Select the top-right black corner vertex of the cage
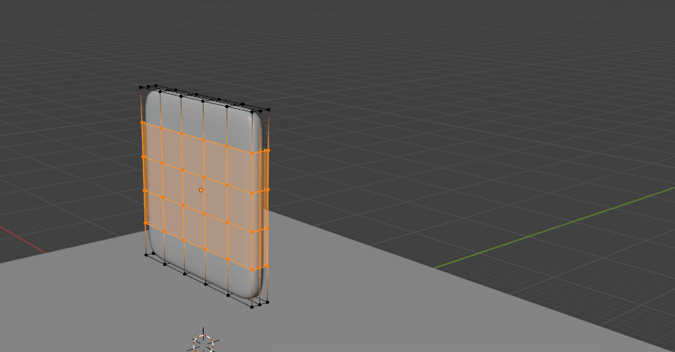The width and height of the screenshot is (675, 352). tap(268, 110)
